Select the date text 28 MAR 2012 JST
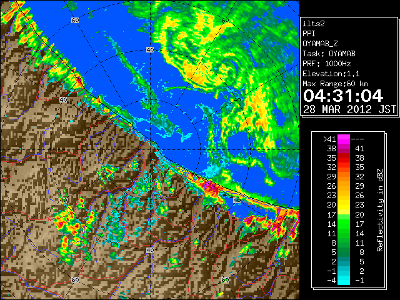 click(349, 109)
